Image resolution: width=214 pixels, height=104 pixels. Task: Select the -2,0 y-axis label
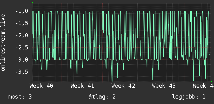pos(22,35)
